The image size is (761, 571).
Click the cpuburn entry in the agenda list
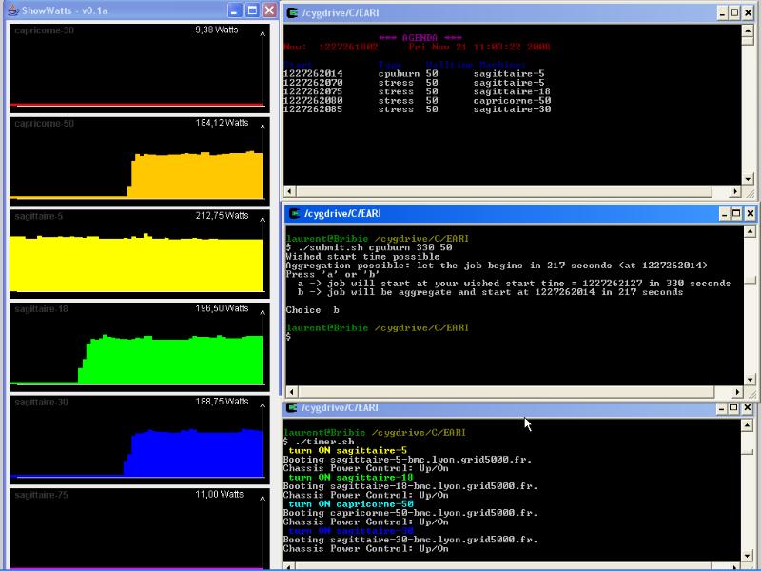[x=399, y=74]
